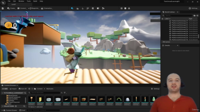Open the Create dropdown in toolbar
This screenshot has width=200, height=112.
coord(11,8)
